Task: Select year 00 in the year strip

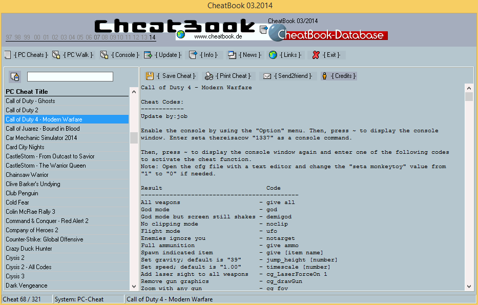Action: pyautogui.click(x=37, y=37)
